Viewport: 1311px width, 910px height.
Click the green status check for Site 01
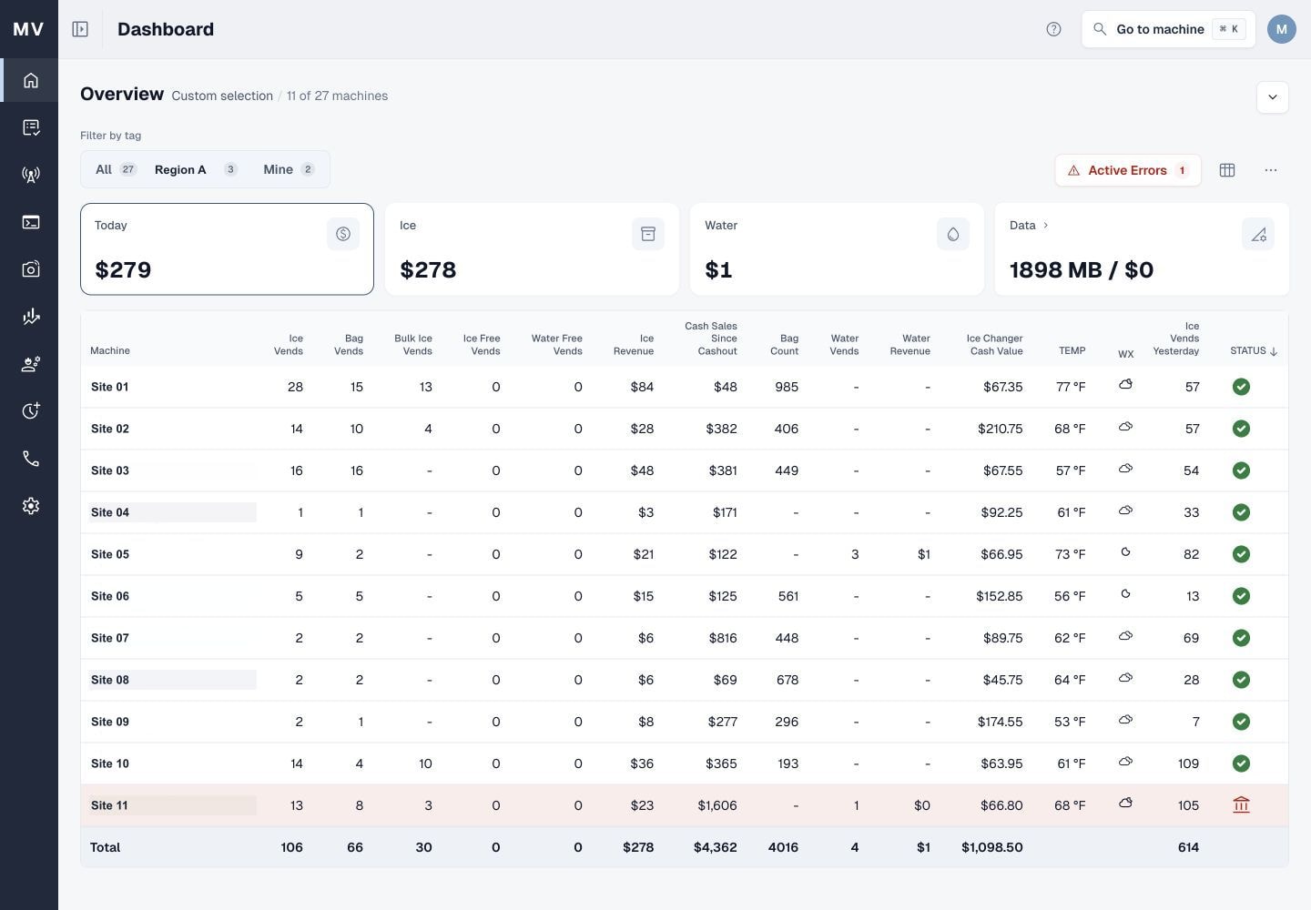[x=1241, y=387]
